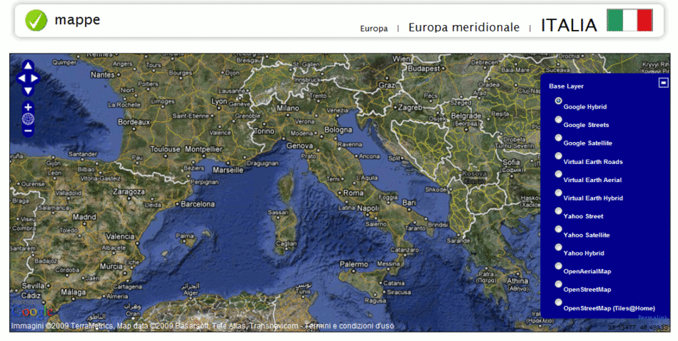Open Termini e condizioni d'uso link
This screenshot has height=341, width=678.
(x=350, y=326)
